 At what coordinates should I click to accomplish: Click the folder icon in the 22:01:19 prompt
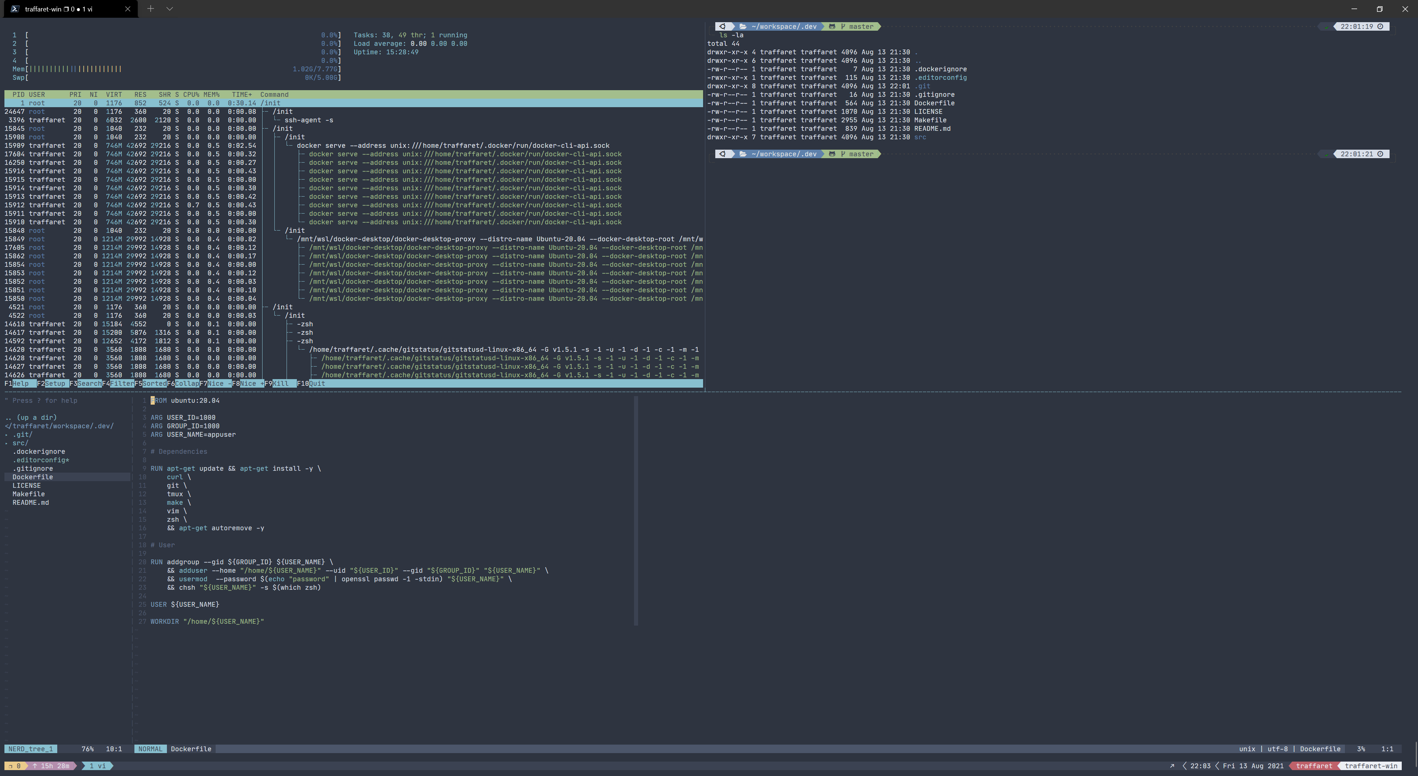tap(743, 27)
